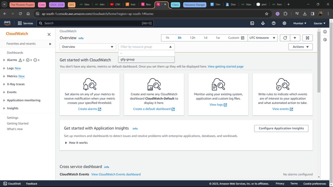Open the info panel icon on right edge

coord(325,32)
